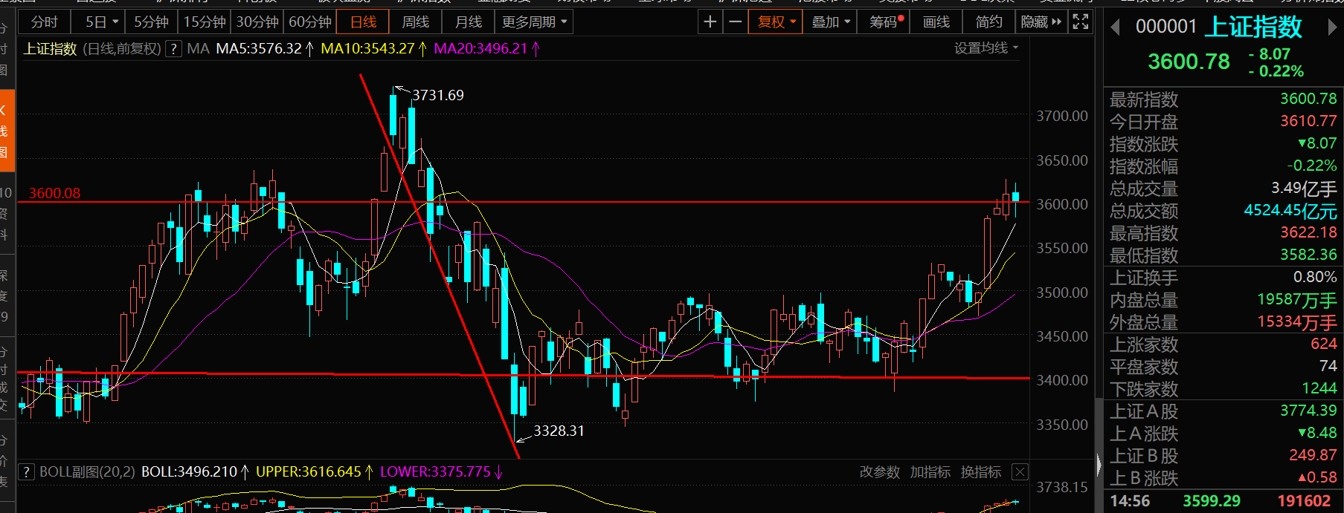Click the 上证A股 value 3774.39

1308,411
